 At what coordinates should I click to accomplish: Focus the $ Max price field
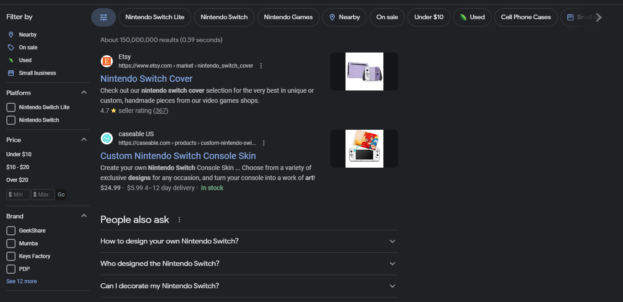[43, 195]
